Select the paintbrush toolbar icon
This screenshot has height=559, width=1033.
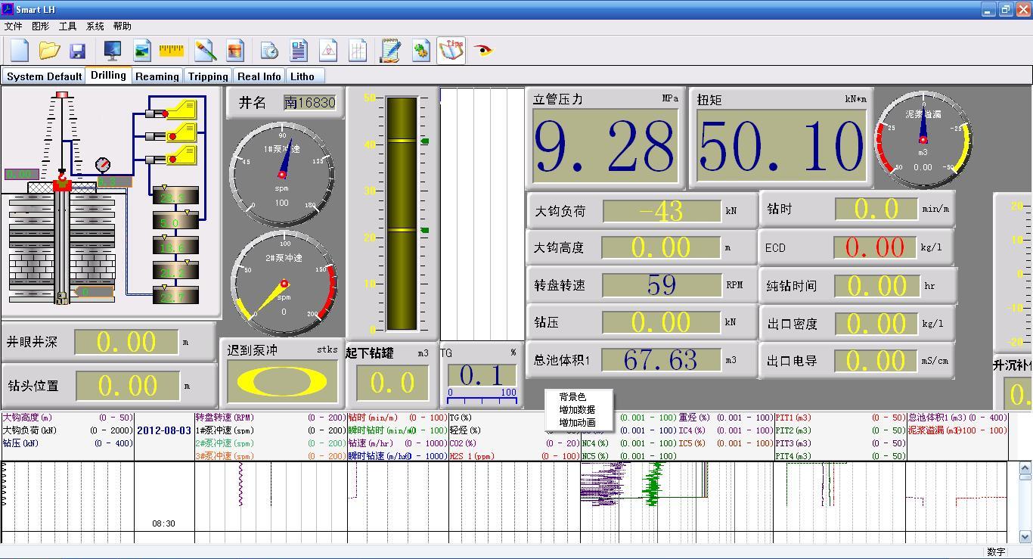click(x=205, y=51)
